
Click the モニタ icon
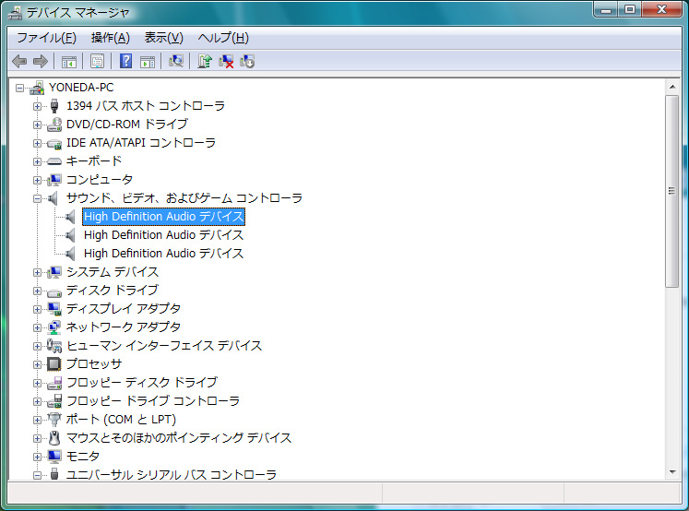pyautogui.click(x=54, y=457)
